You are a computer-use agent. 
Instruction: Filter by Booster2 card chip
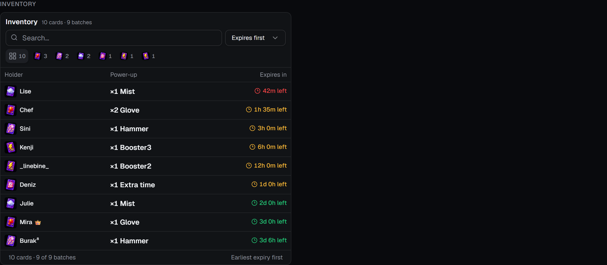tap(127, 56)
